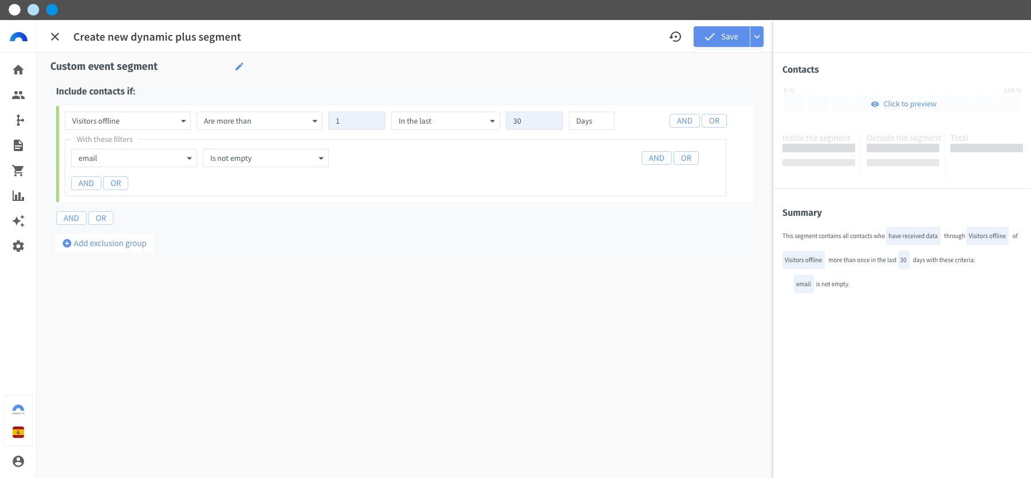Expand the Save options dropdown arrow
This screenshot has width=1031, height=478.
(x=757, y=37)
